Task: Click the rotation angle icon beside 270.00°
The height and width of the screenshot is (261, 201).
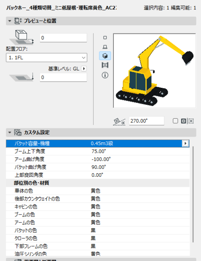Action: click(x=119, y=121)
